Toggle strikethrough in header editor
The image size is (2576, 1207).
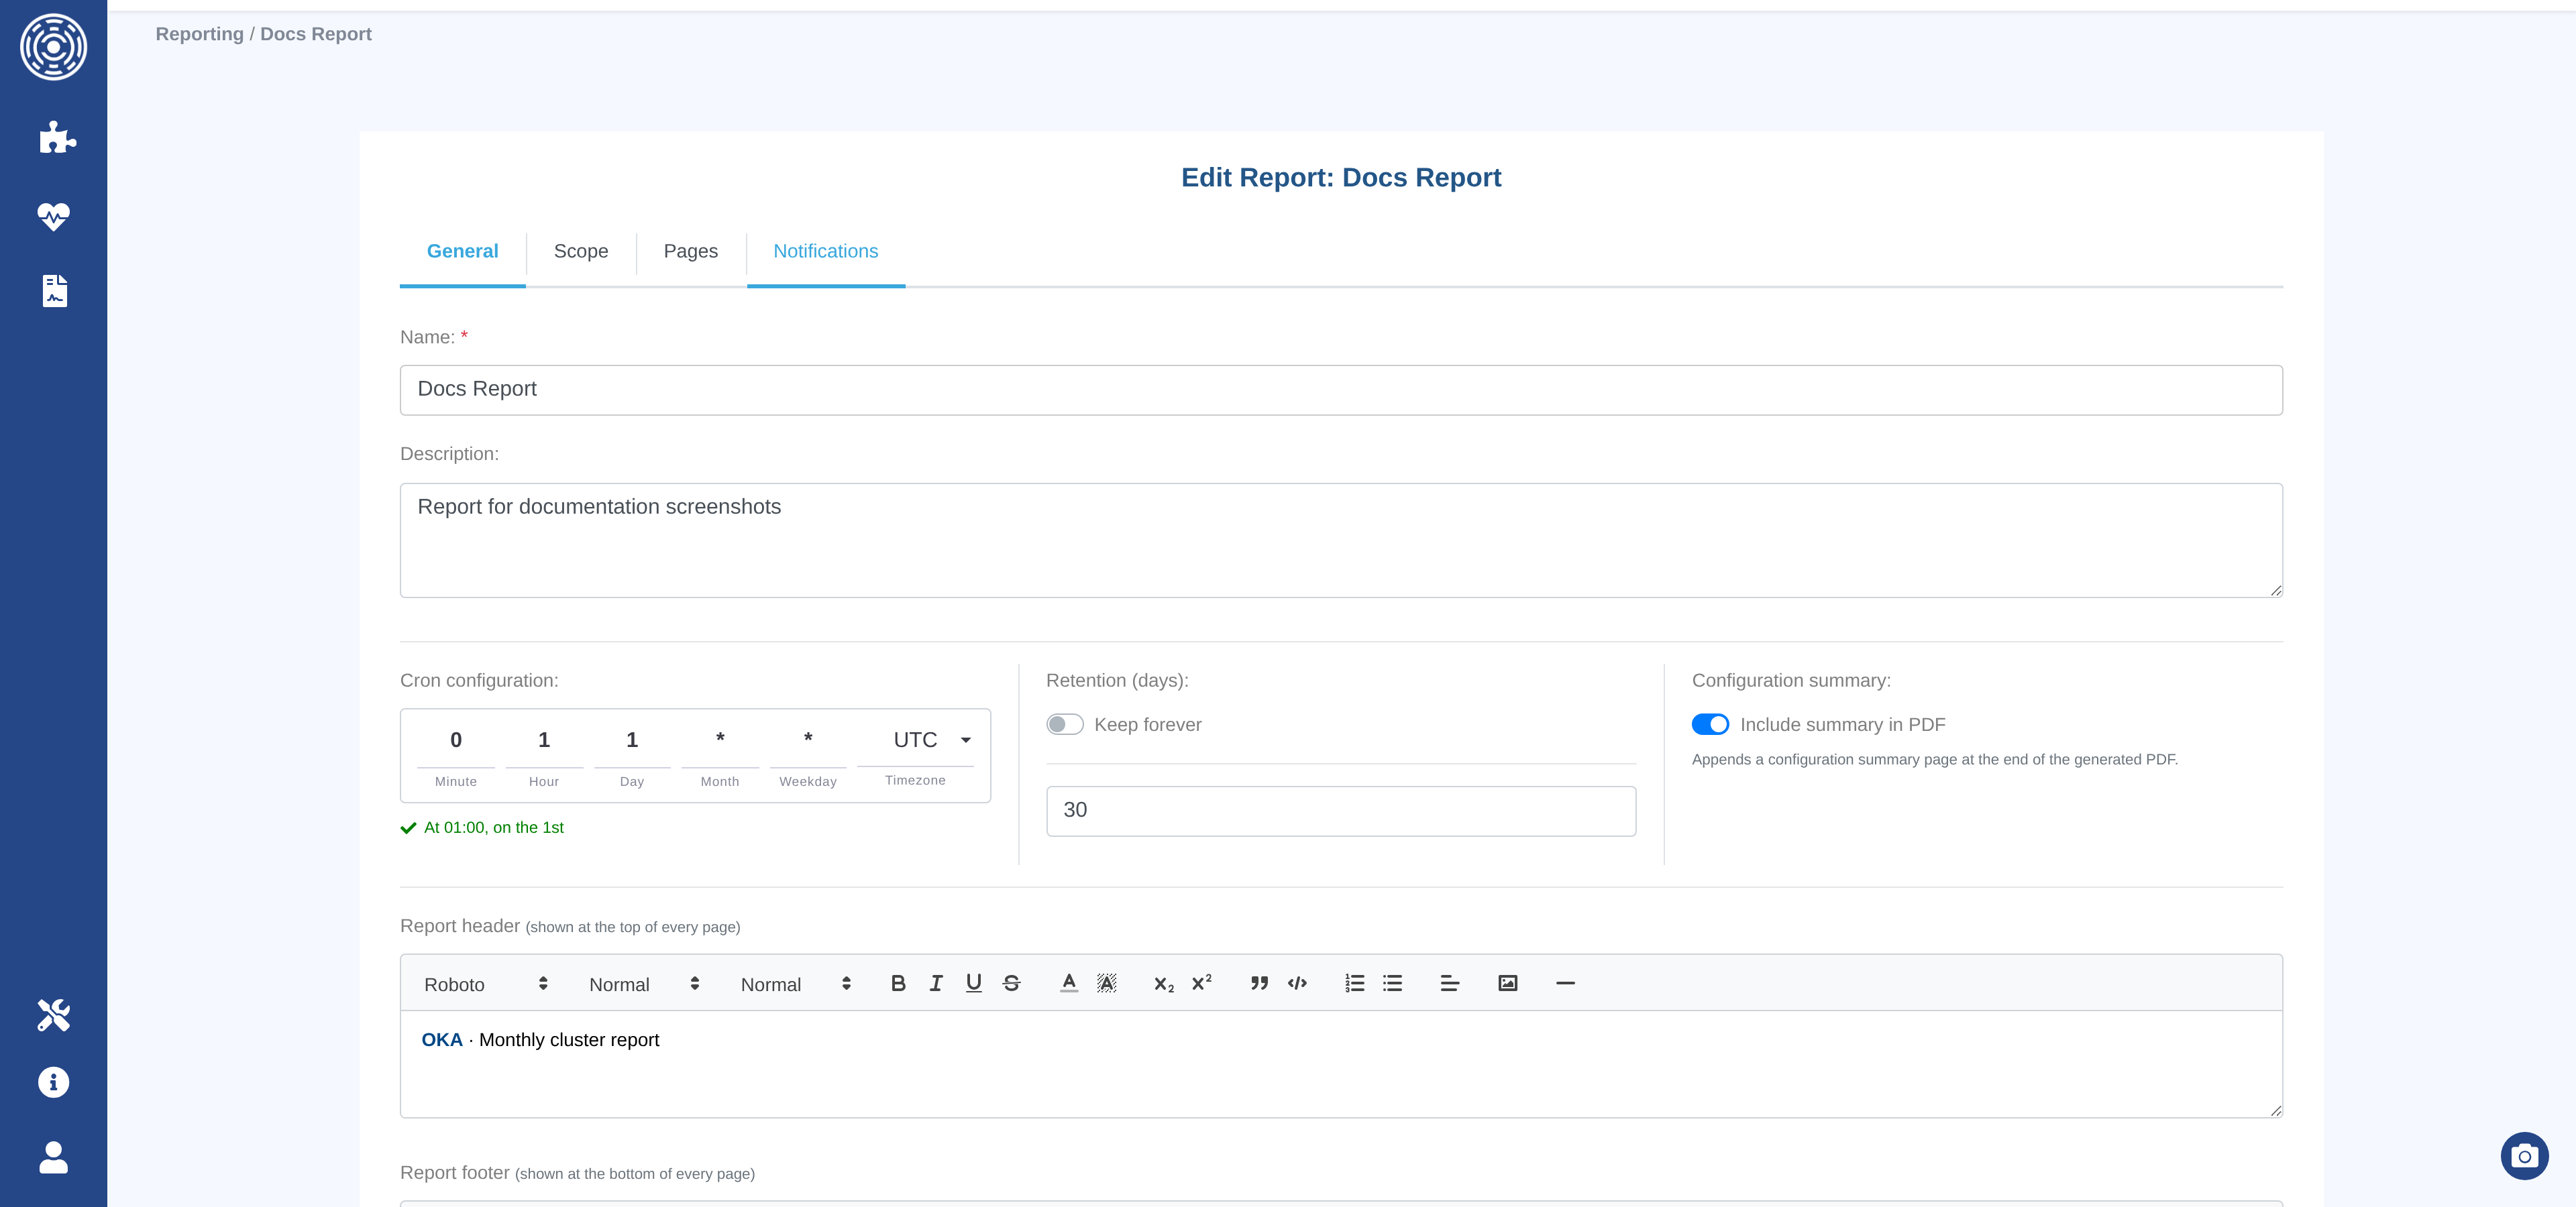tap(1011, 983)
